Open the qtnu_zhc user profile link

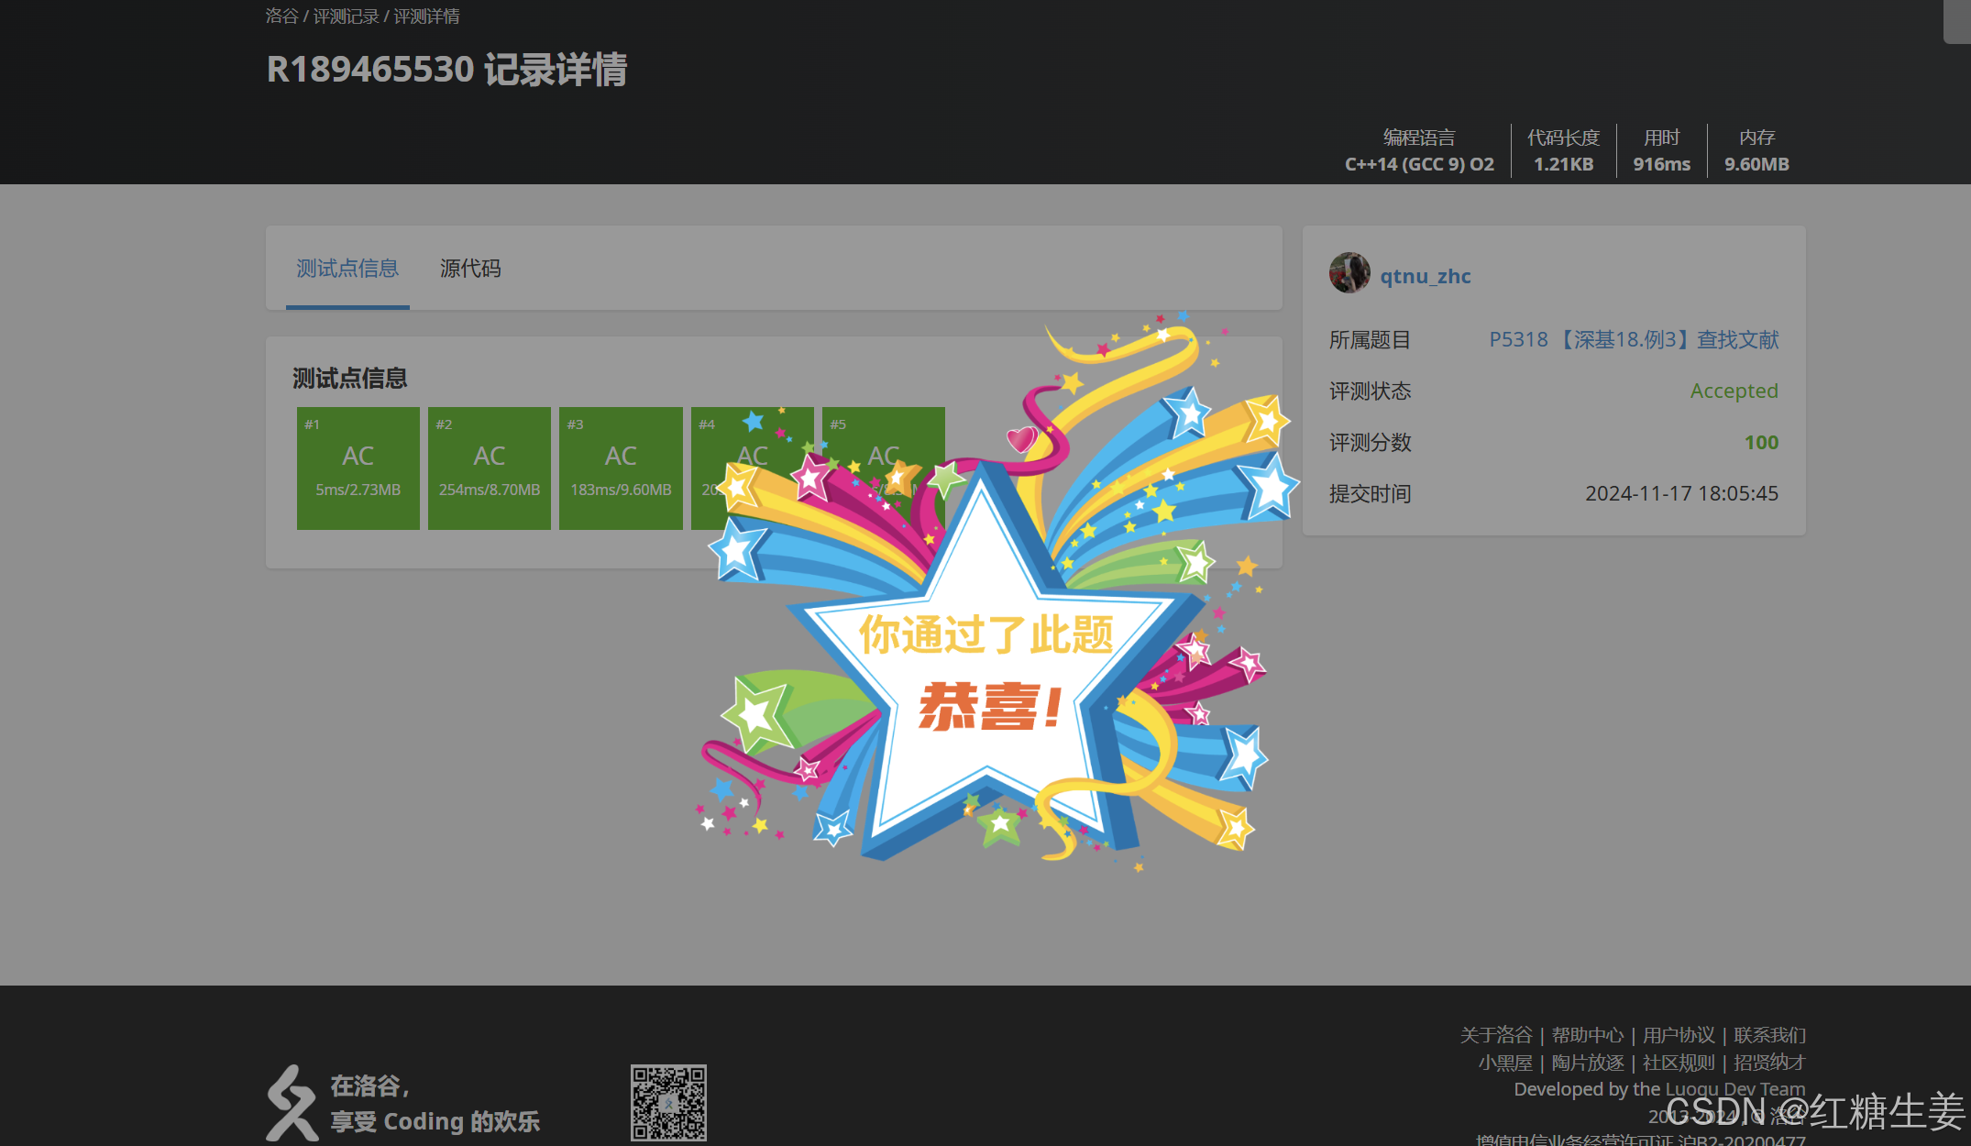pos(1426,276)
